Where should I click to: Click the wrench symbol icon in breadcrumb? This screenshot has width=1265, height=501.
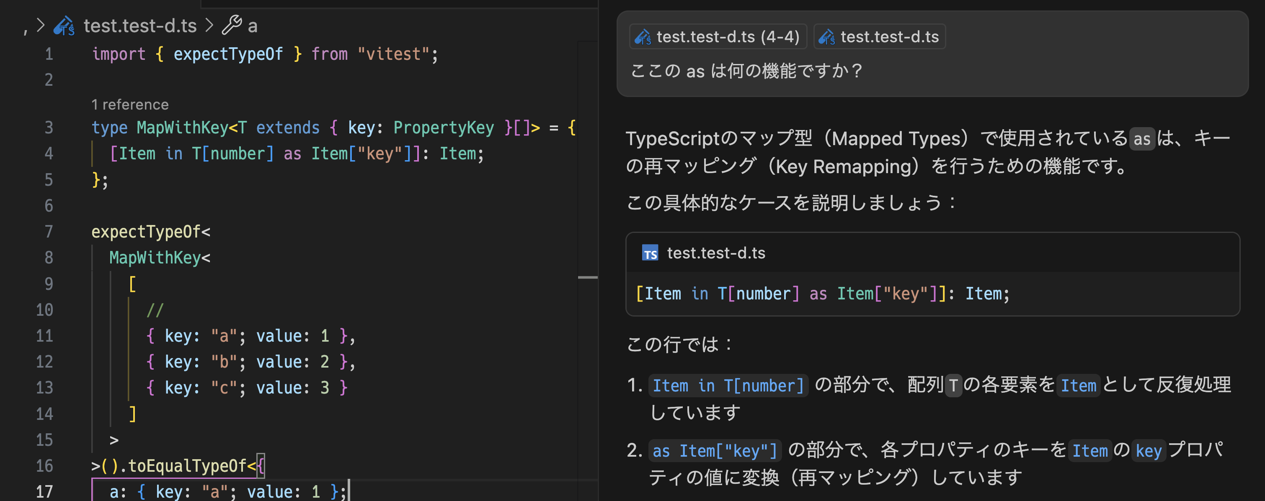pos(232,26)
